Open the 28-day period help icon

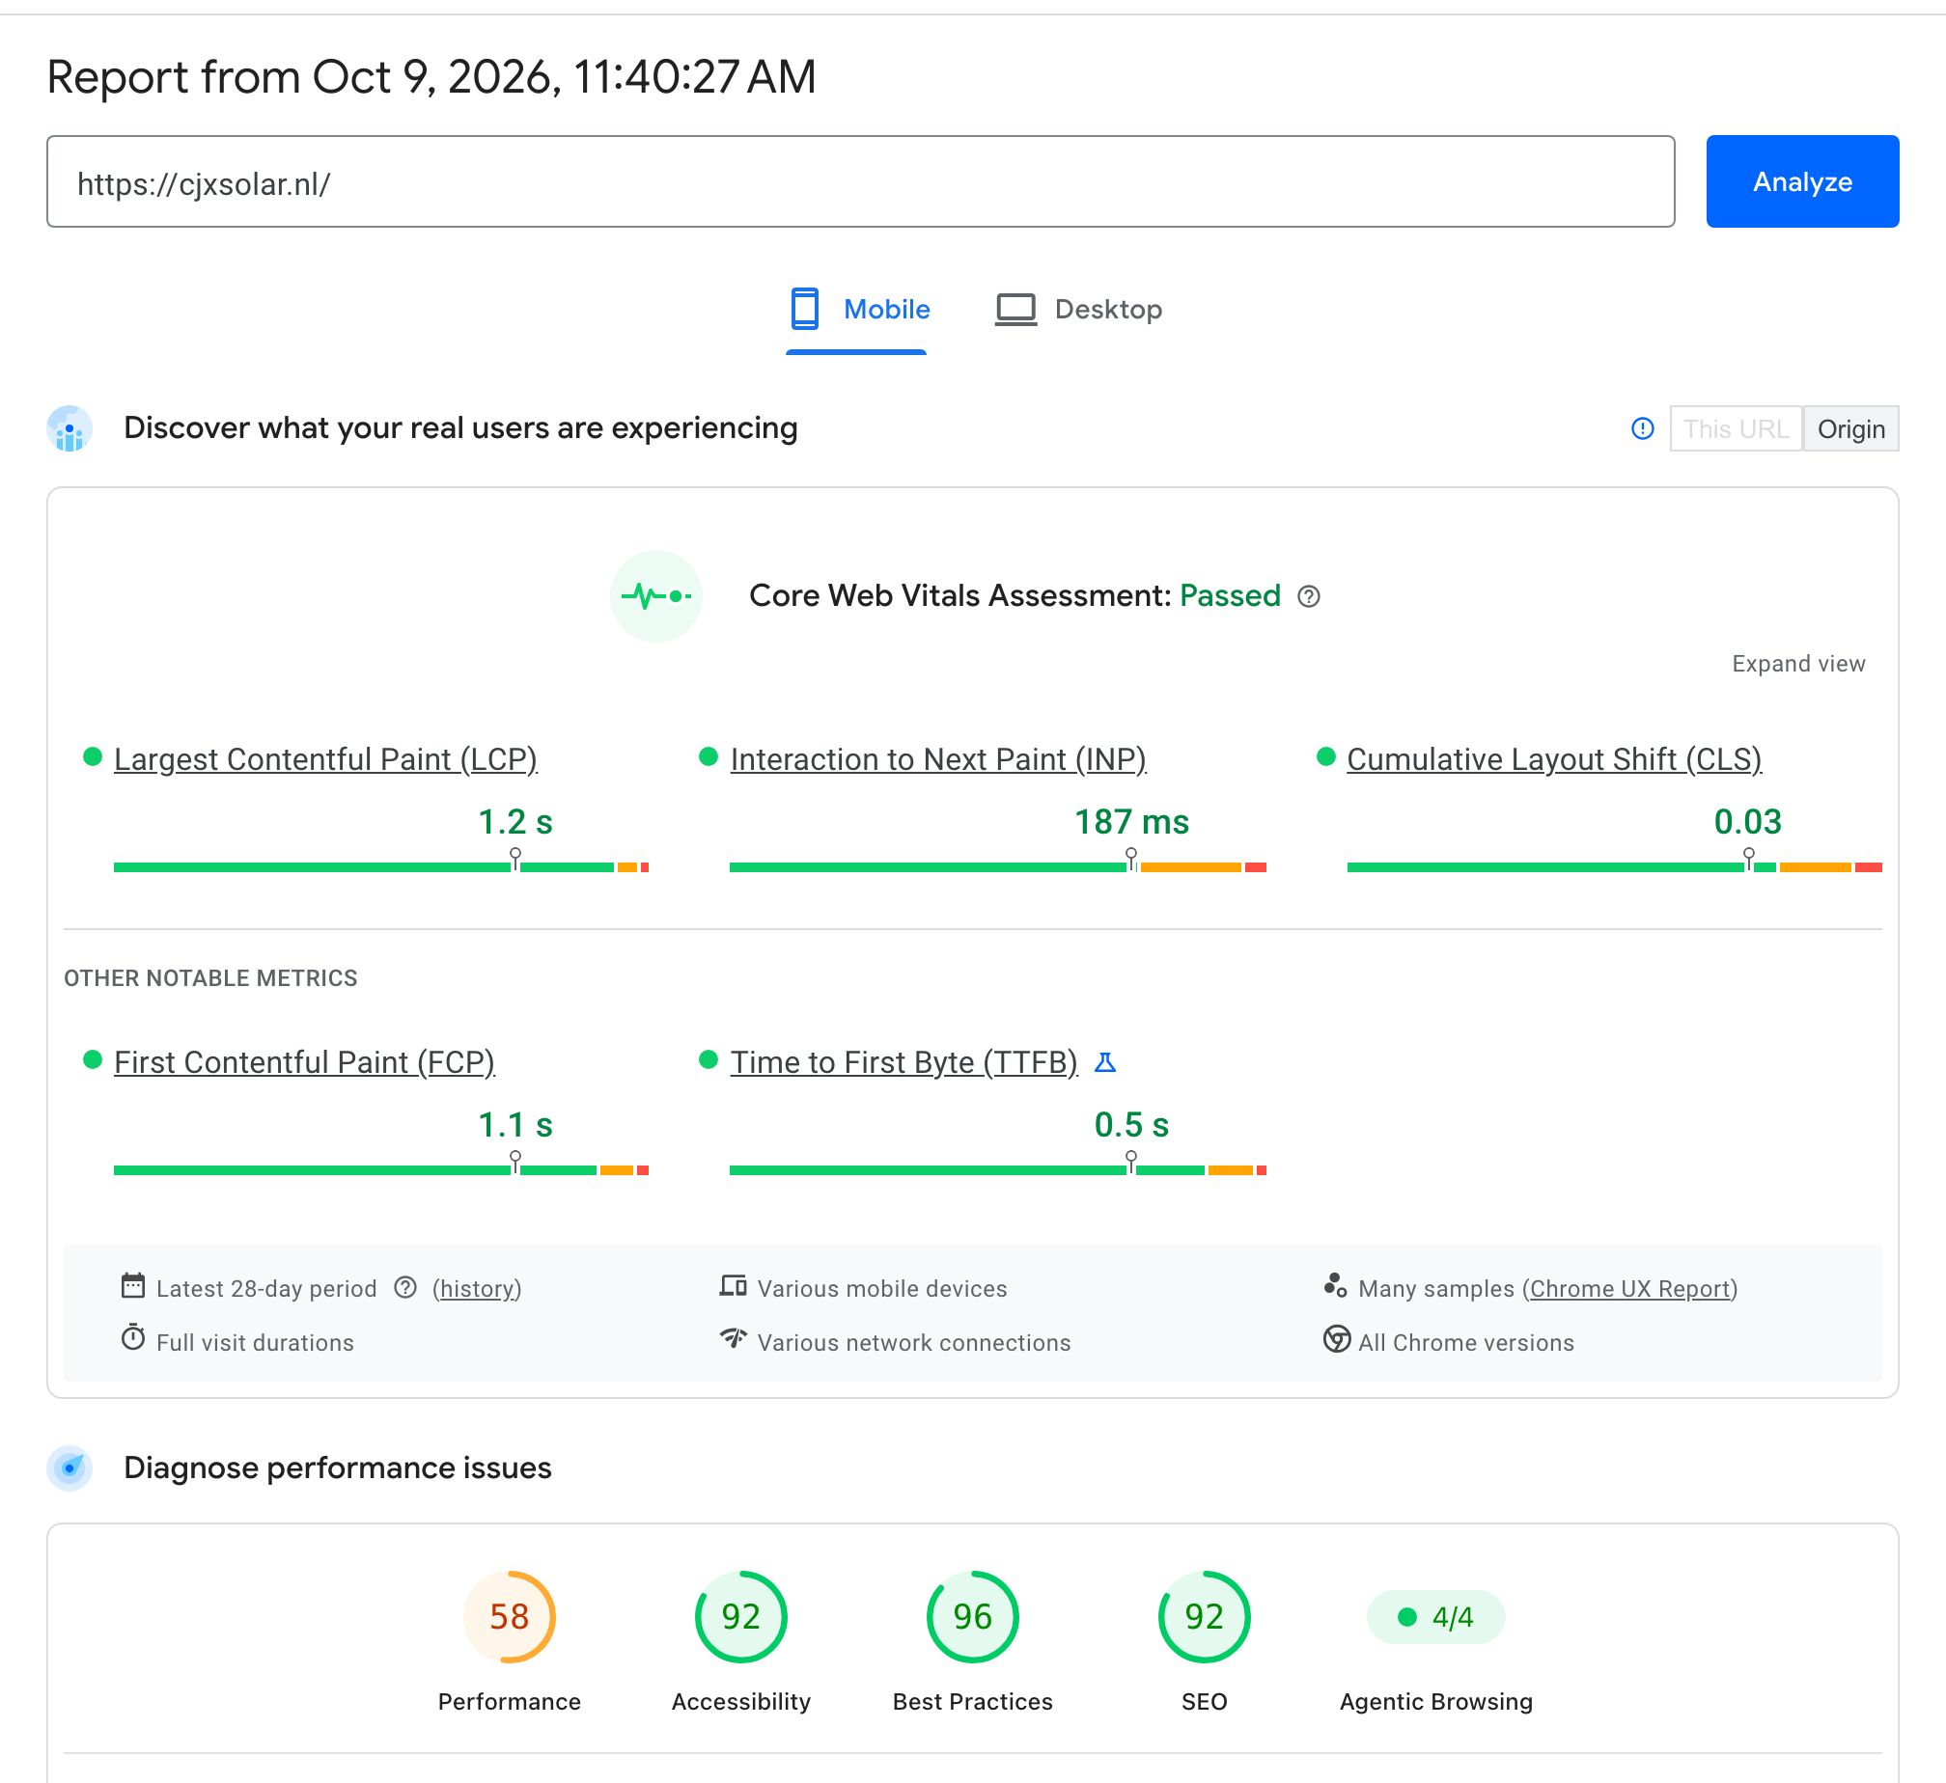coord(405,1287)
